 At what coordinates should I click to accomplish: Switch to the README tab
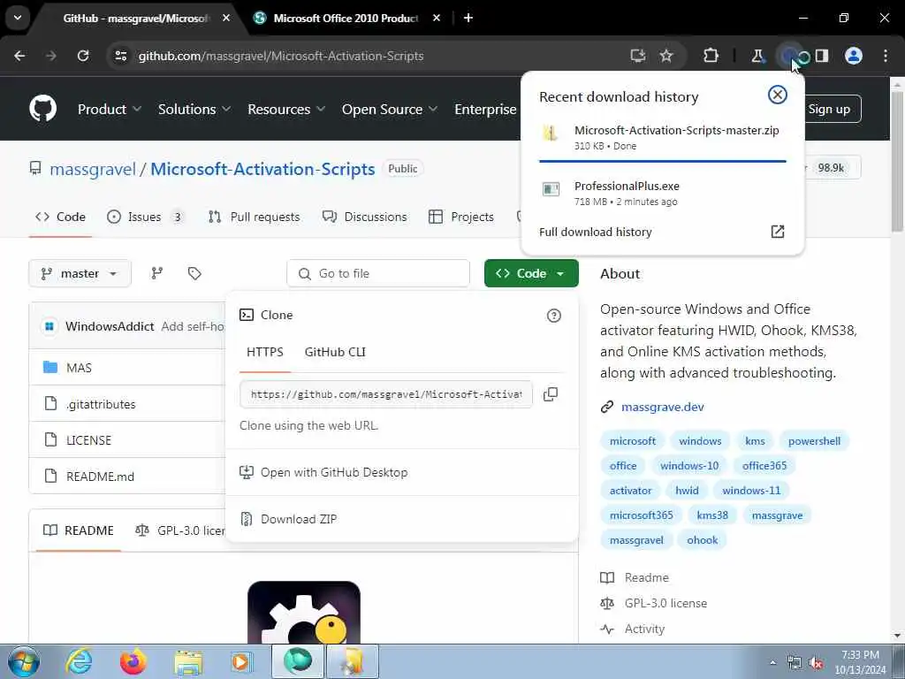click(79, 530)
